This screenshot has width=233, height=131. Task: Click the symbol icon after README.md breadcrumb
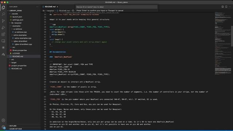pyautogui.click(x=73, y=11)
